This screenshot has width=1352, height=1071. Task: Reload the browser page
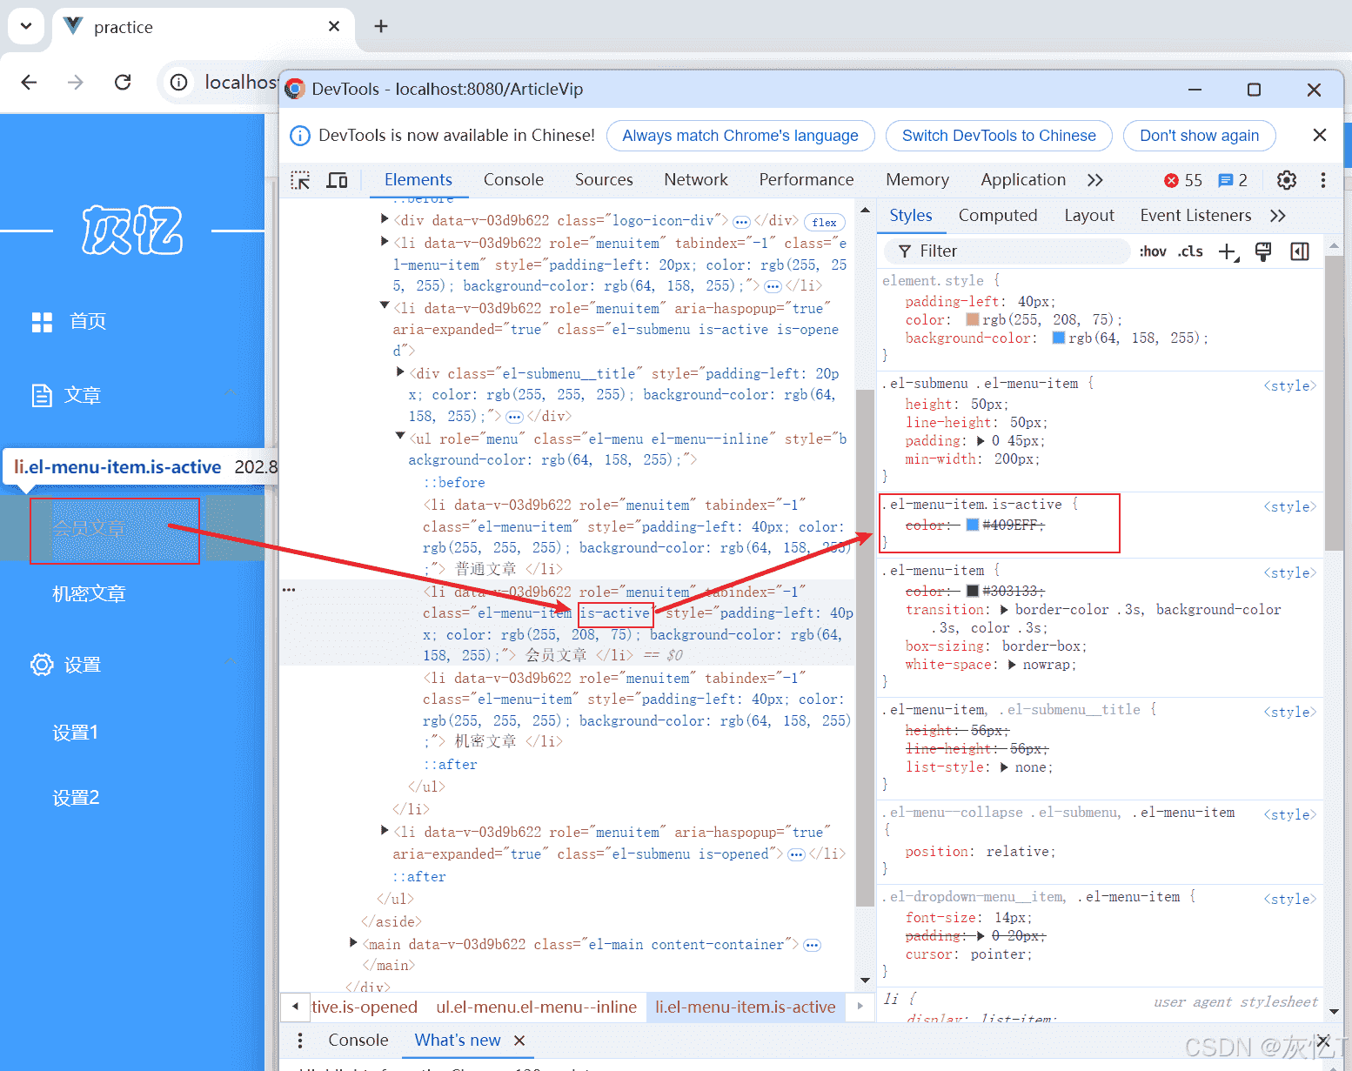(x=123, y=82)
